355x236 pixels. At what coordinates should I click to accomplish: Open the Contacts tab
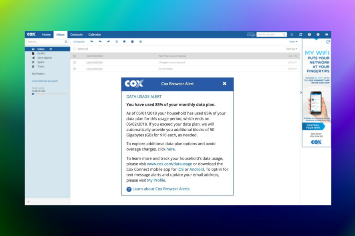coord(77,34)
